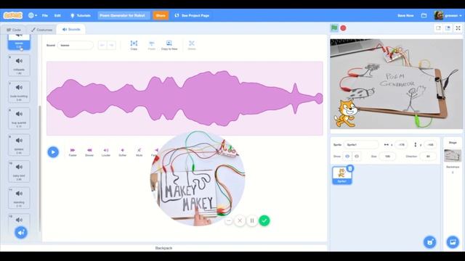This screenshot has width=465, height=261.
Task: Select the Sprite1 thumbnail
Action: pyautogui.click(x=342, y=175)
